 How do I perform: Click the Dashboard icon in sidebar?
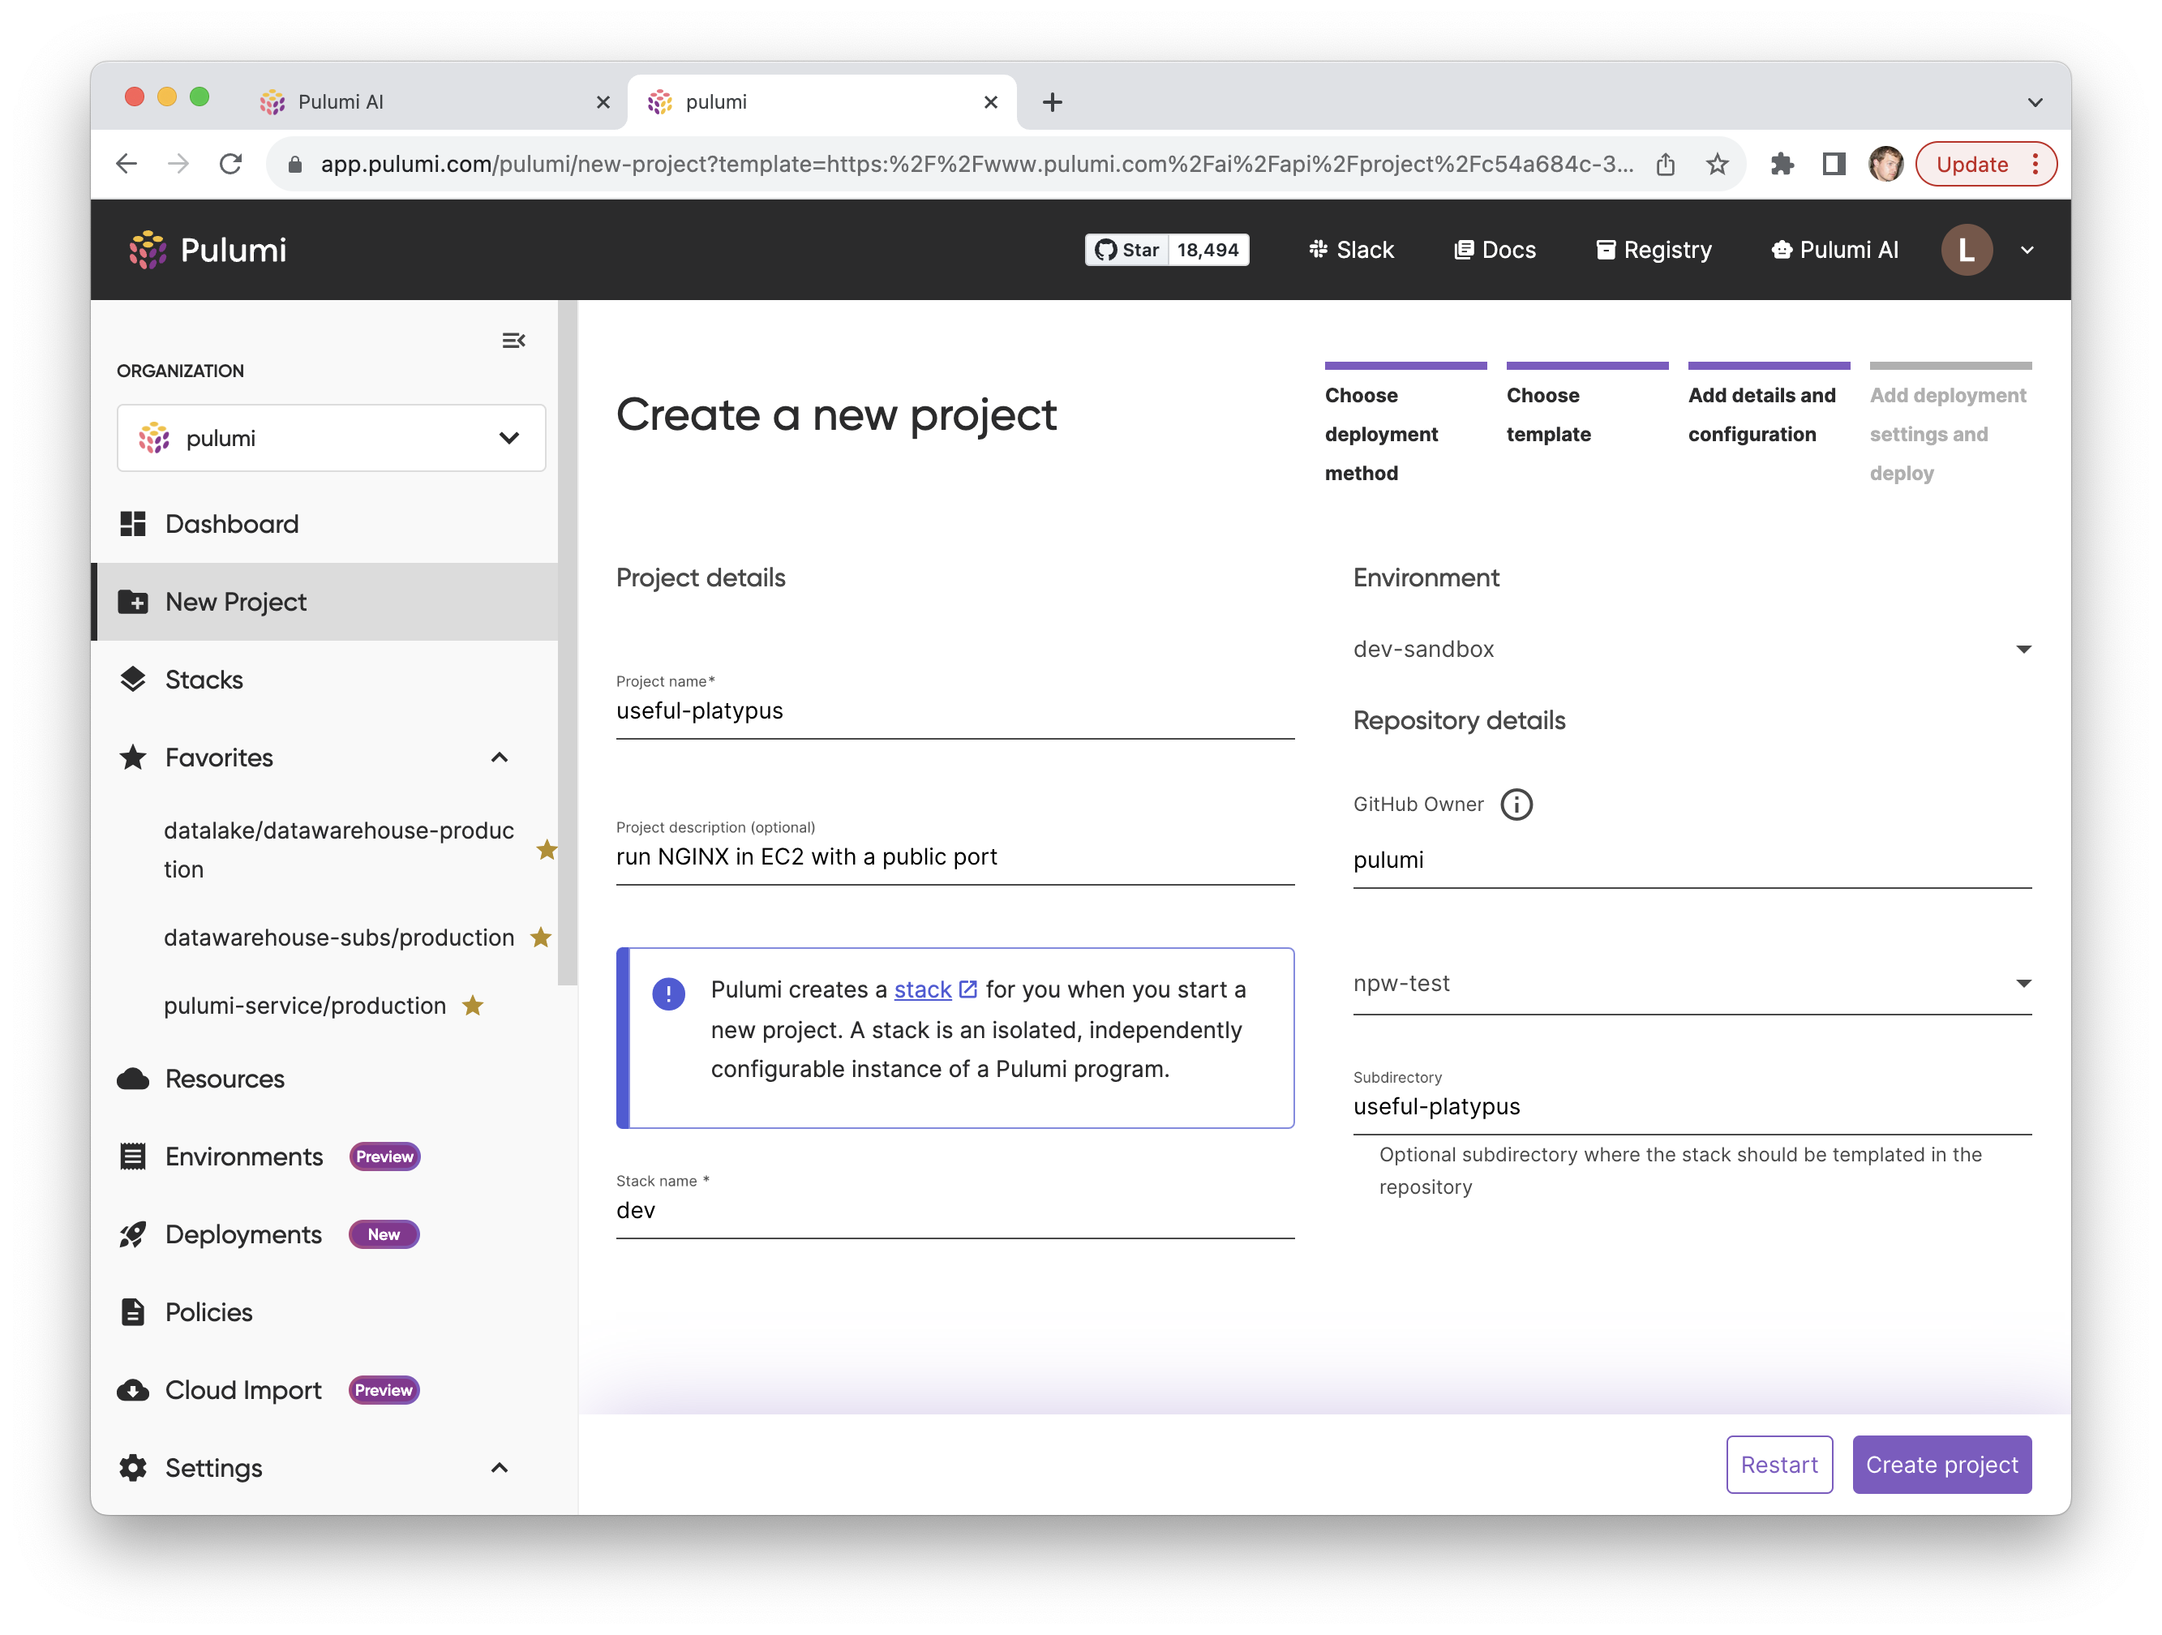(134, 524)
